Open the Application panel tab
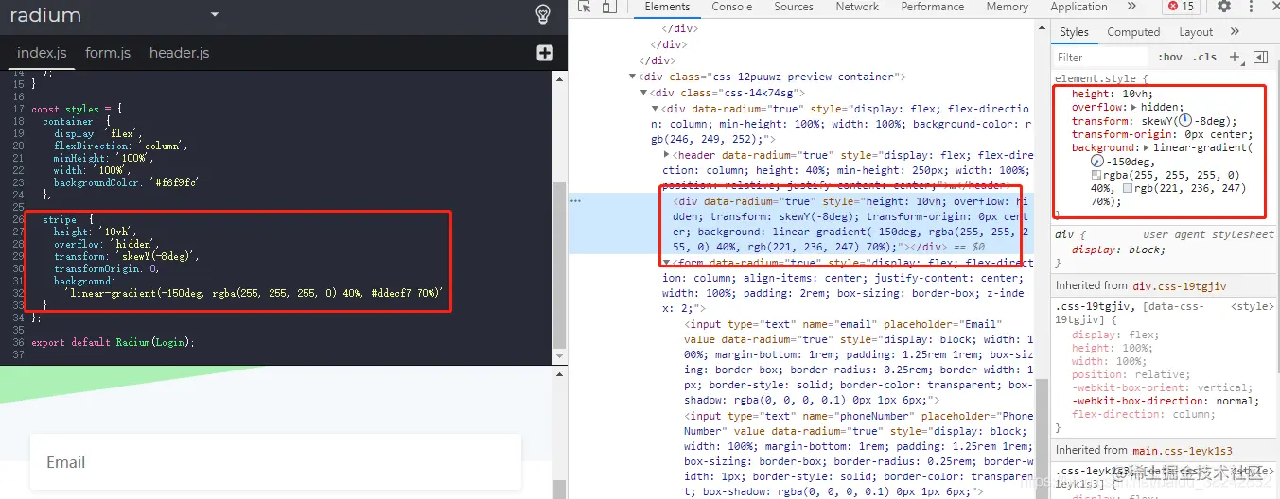 coord(1078,7)
